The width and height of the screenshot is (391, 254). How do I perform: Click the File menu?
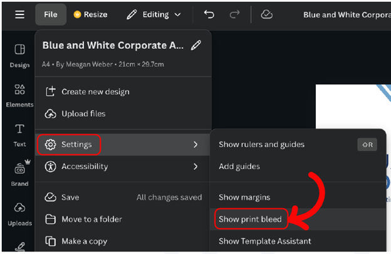tap(51, 14)
